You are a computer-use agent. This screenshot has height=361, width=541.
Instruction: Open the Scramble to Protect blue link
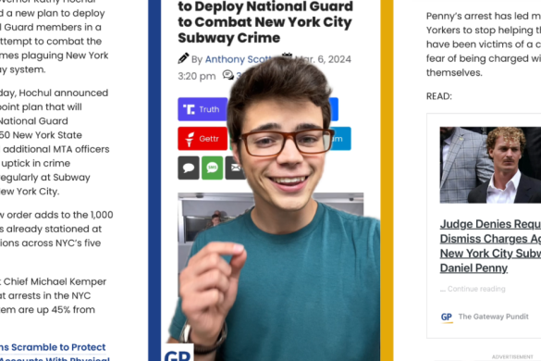53,347
